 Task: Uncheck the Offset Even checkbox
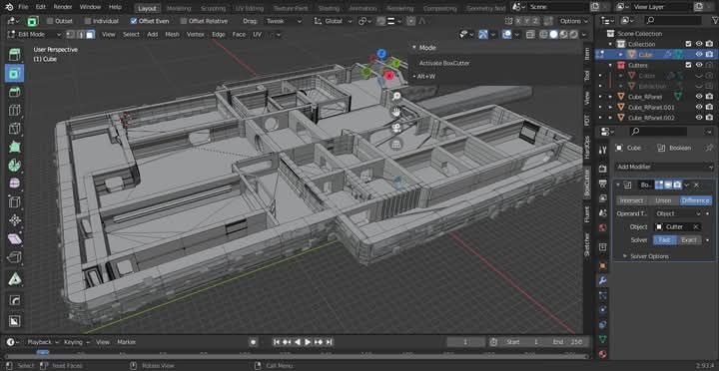(134, 21)
